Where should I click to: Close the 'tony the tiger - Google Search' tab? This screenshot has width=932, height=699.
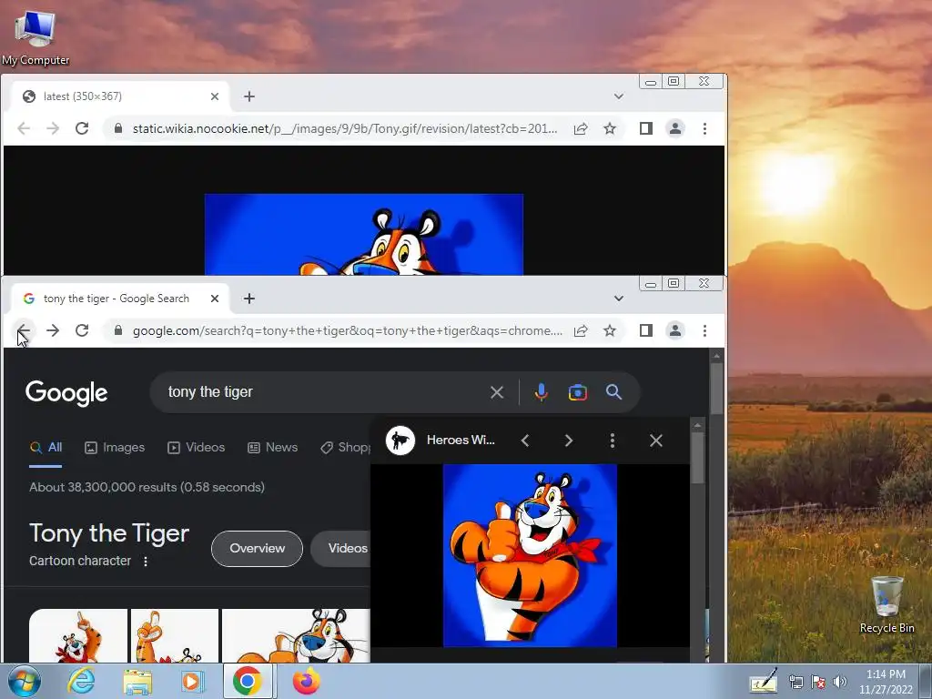pos(215,299)
